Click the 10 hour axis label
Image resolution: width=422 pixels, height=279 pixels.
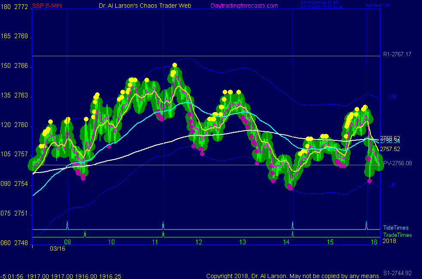point(111,242)
